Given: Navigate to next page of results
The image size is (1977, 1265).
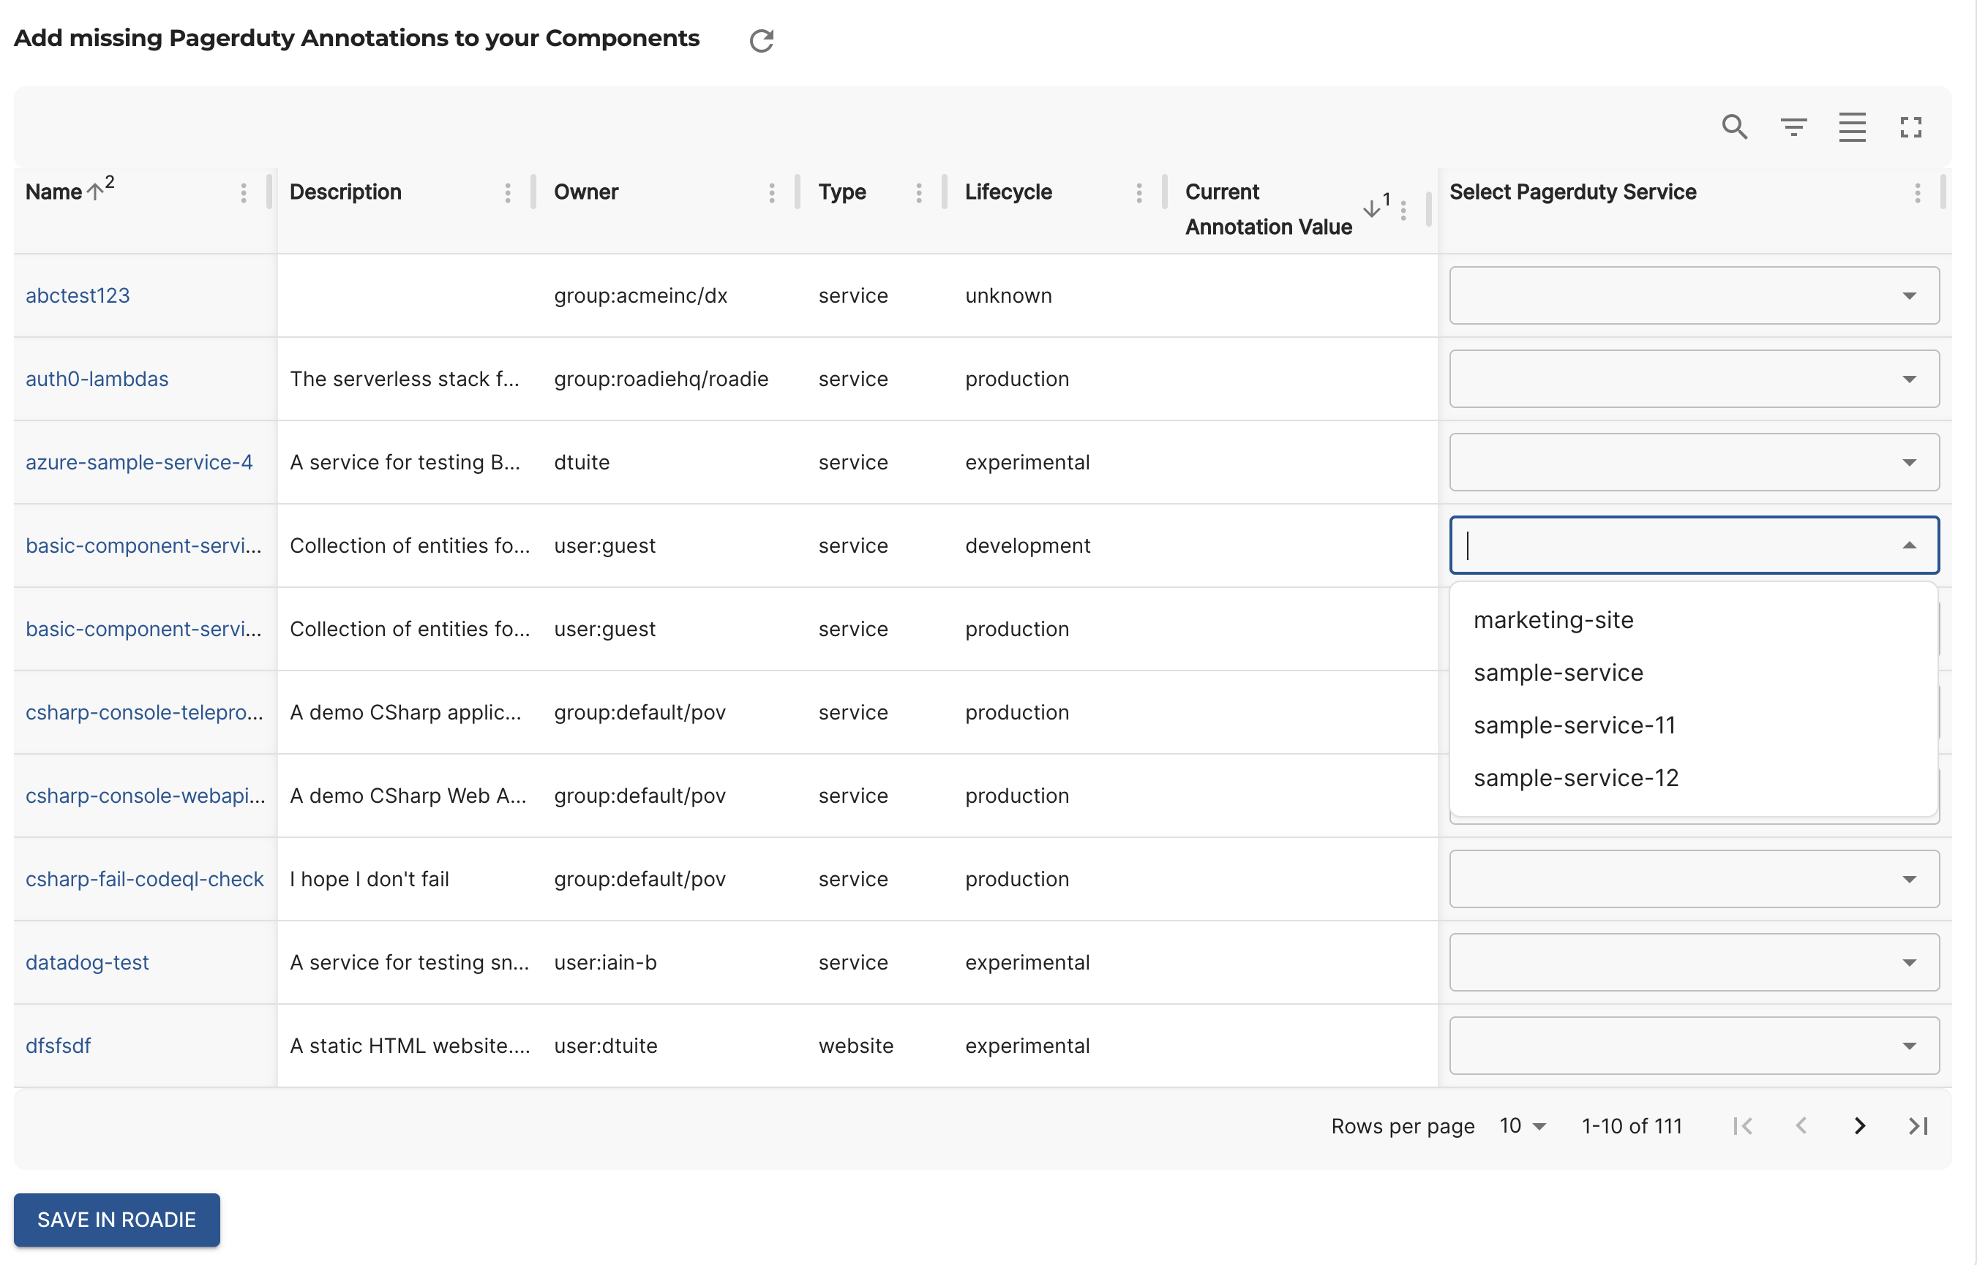Looking at the screenshot, I should tap(1861, 1125).
